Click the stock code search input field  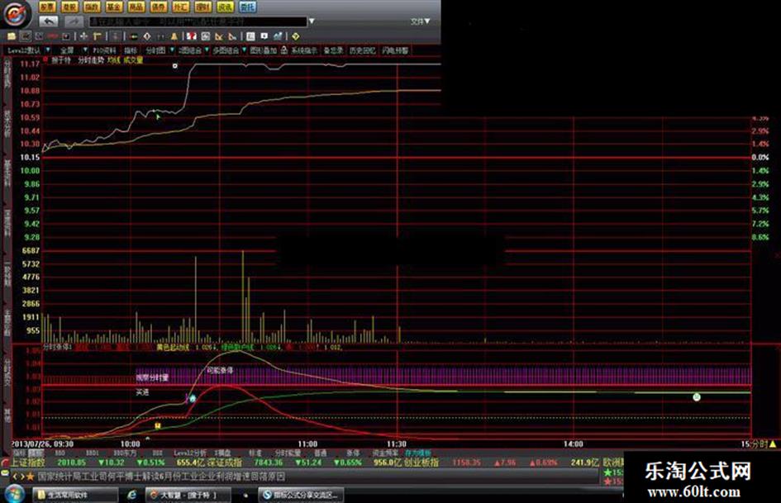pos(198,21)
